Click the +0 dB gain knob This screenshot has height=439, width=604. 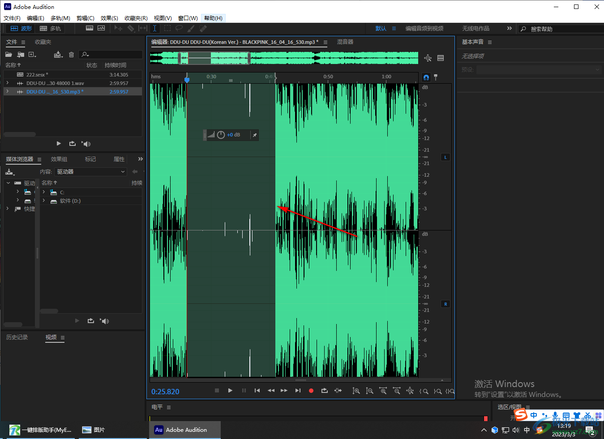pos(221,135)
